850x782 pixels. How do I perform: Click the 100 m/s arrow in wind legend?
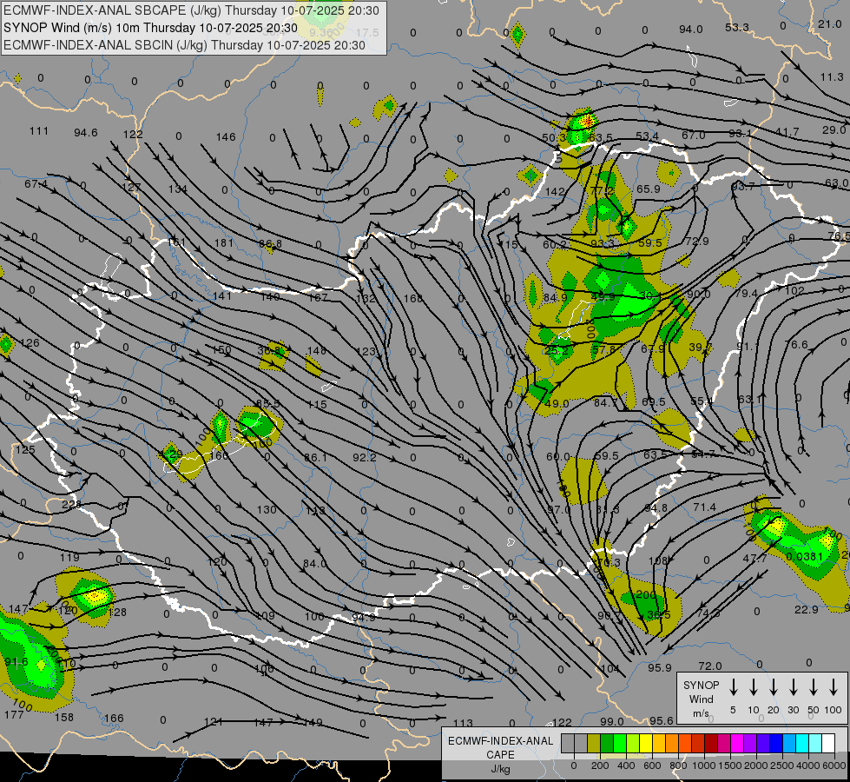click(x=834, y=687)
